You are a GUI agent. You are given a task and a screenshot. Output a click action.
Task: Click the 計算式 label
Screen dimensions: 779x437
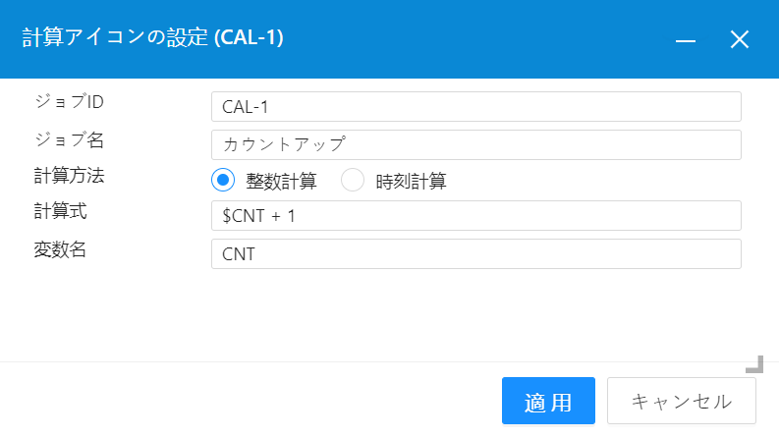point(60,211)
